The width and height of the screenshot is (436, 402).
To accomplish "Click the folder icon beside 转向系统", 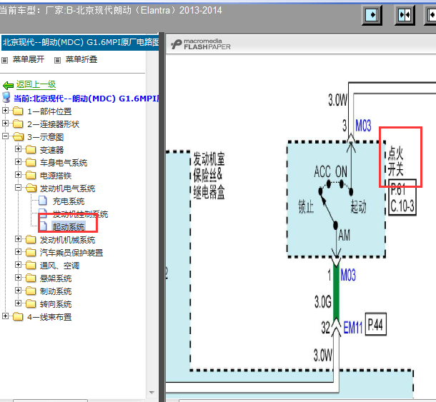I will (x=31, y=303).
